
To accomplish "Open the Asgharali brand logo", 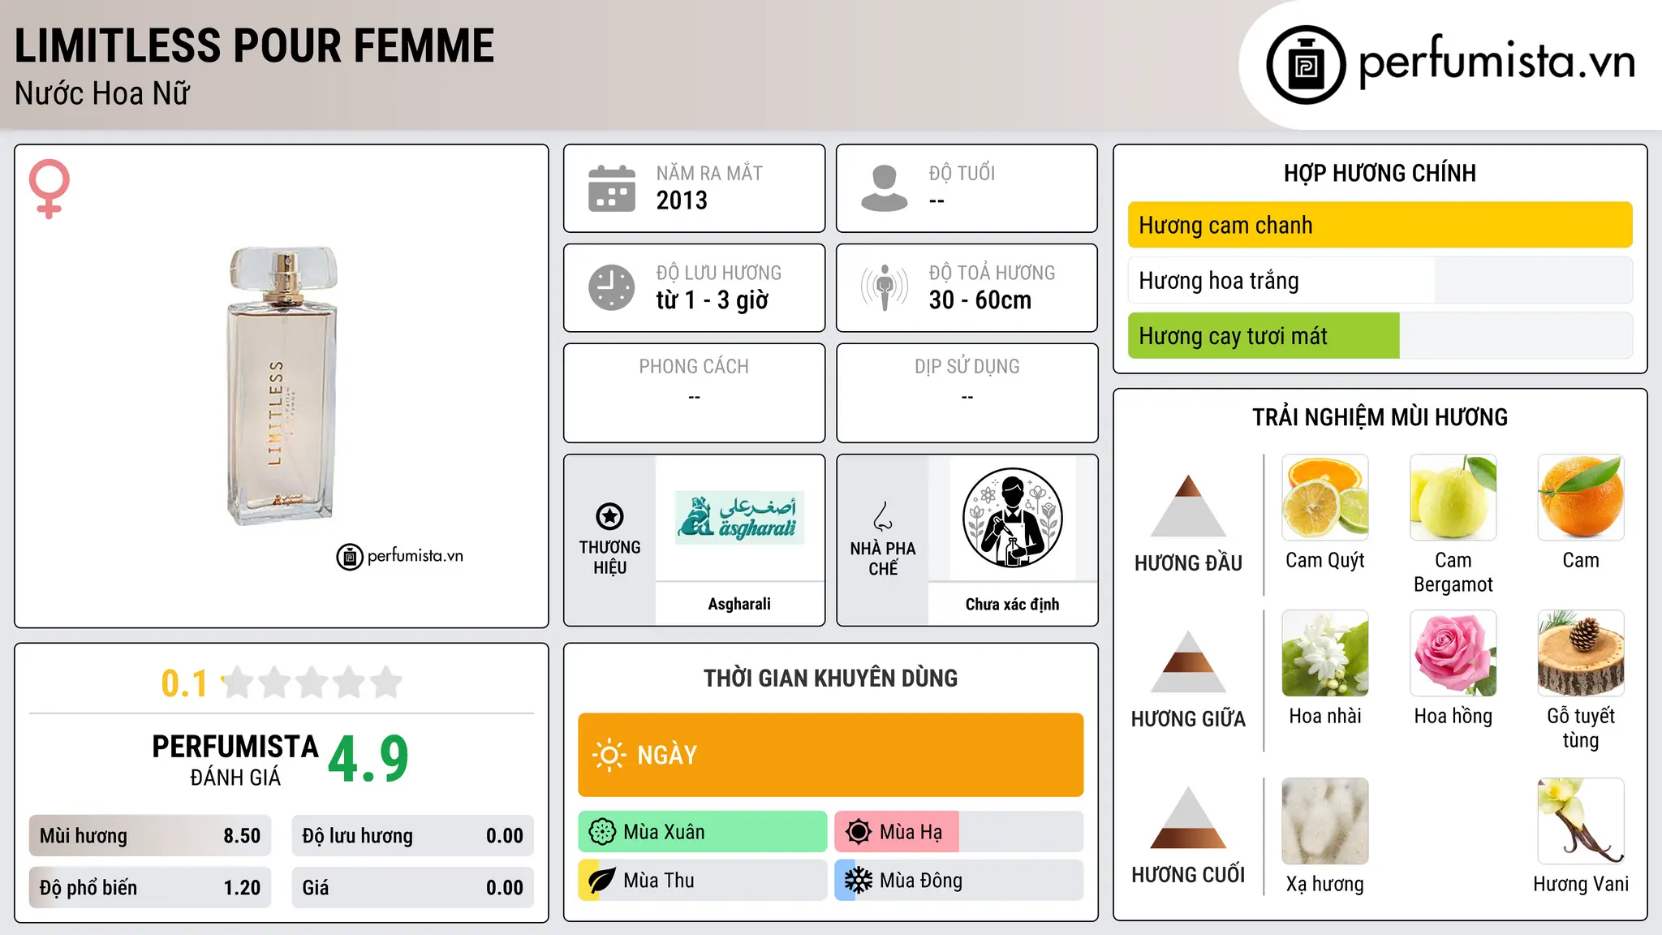I will pos(739,518).
